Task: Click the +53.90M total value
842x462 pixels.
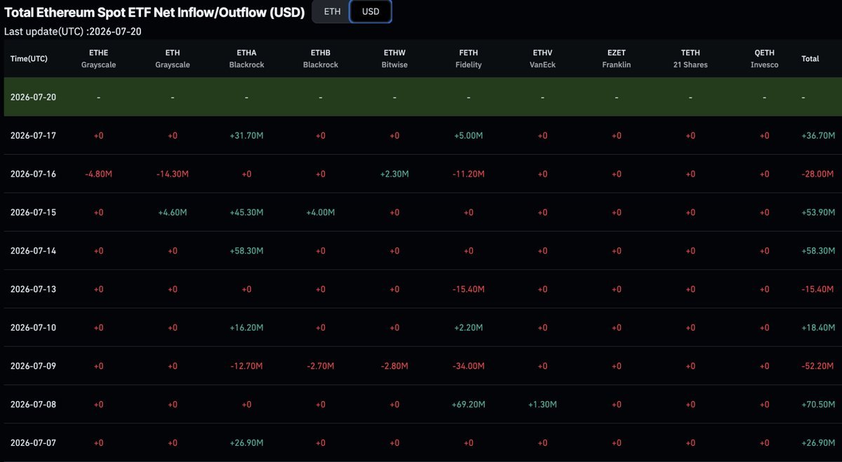Action: [817, 212]
